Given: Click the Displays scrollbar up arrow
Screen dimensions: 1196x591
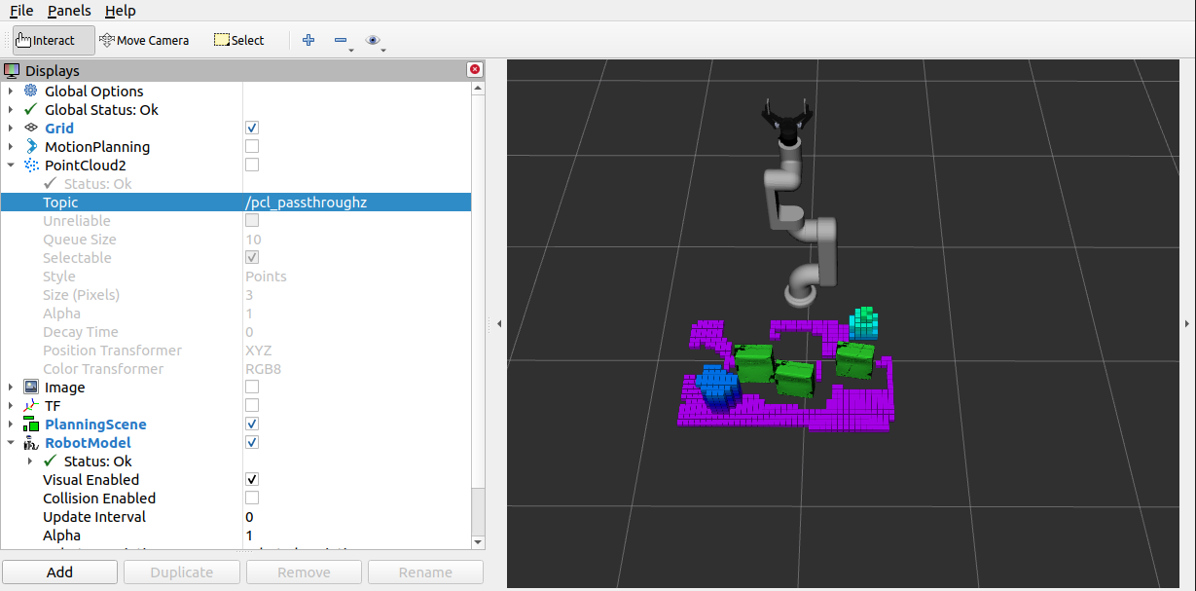Looking at the screenshot, I should (x=477, y=88).
